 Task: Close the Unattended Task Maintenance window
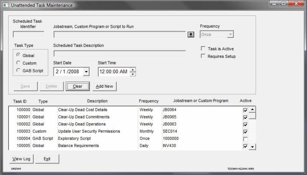point(296,4)
